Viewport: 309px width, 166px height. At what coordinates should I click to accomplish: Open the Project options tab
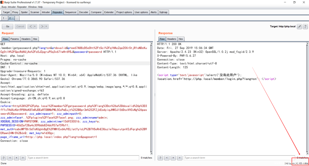coord(124,12)
